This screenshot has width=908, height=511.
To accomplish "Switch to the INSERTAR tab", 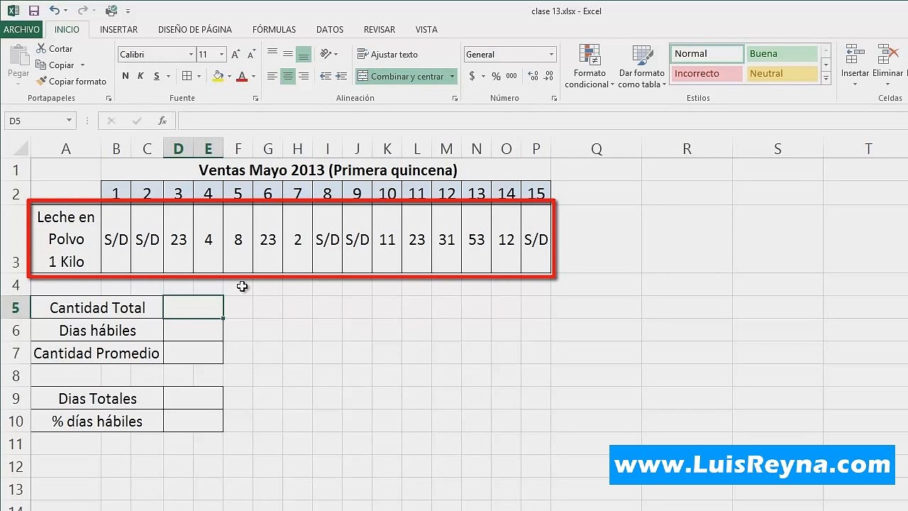I will [118, 30].
